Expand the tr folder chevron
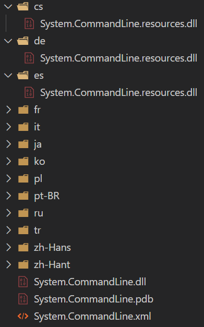Screen dimensions: 204x327 point(8,230)
